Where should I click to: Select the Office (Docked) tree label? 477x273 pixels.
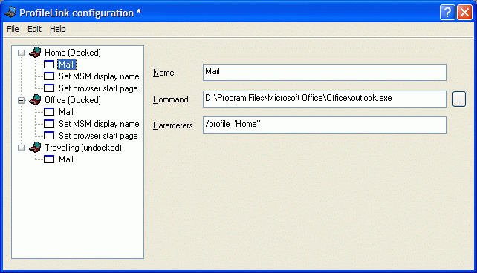tap(73, 100)
